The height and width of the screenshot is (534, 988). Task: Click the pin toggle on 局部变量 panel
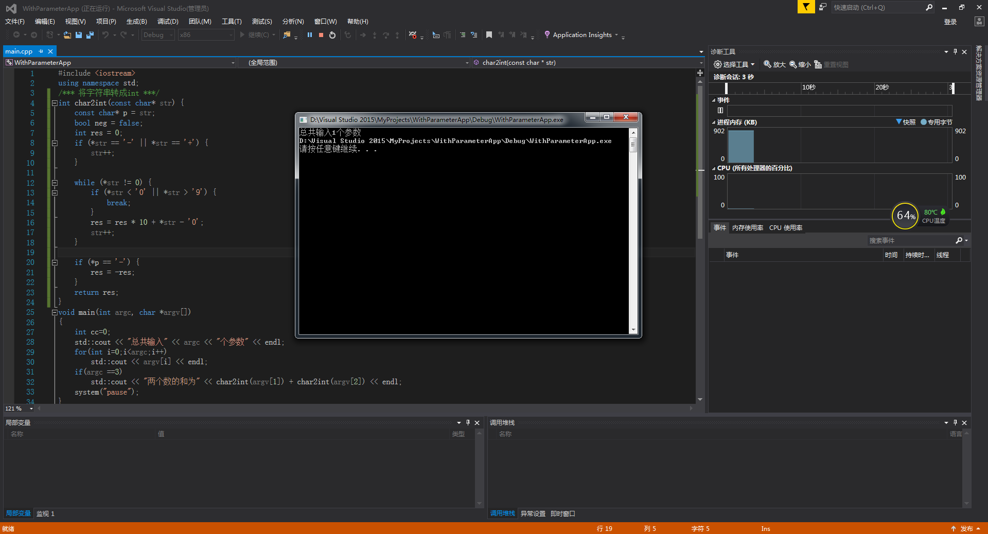(x=468, y=422)
